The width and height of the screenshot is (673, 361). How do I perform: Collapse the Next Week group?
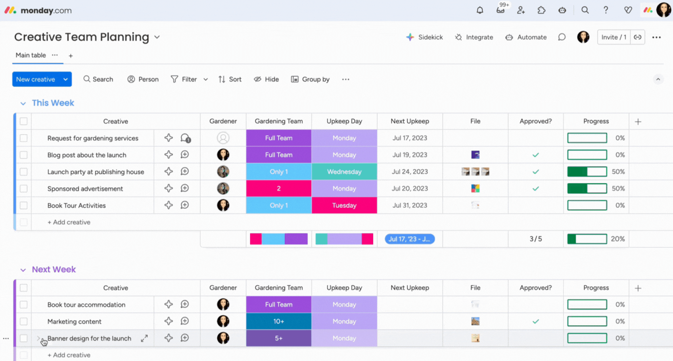tap(23, 270)
